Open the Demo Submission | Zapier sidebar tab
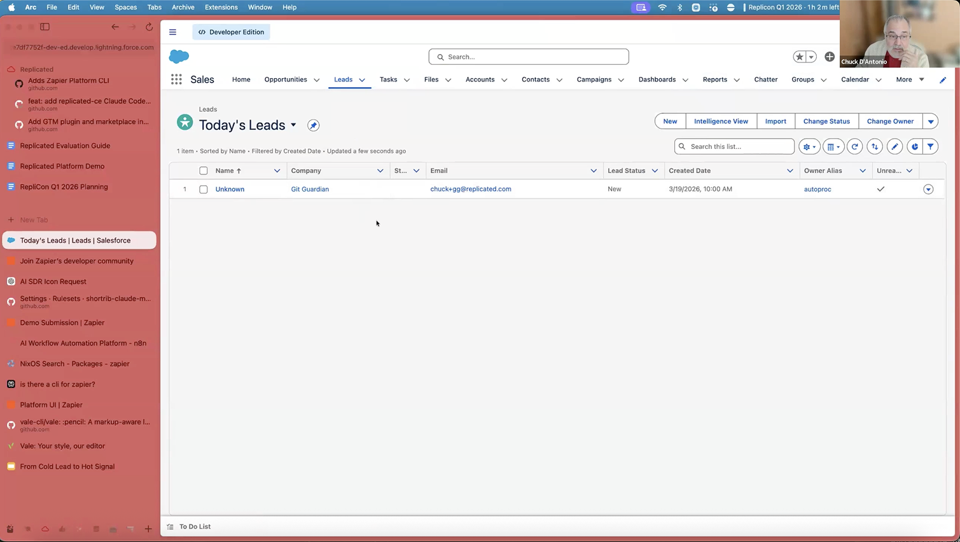This screenshot has width=960, height=542. [79, 323]
